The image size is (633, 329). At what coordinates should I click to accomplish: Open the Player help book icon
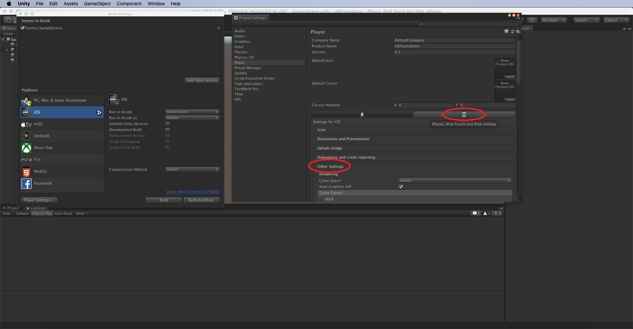(x=506, y=32)
